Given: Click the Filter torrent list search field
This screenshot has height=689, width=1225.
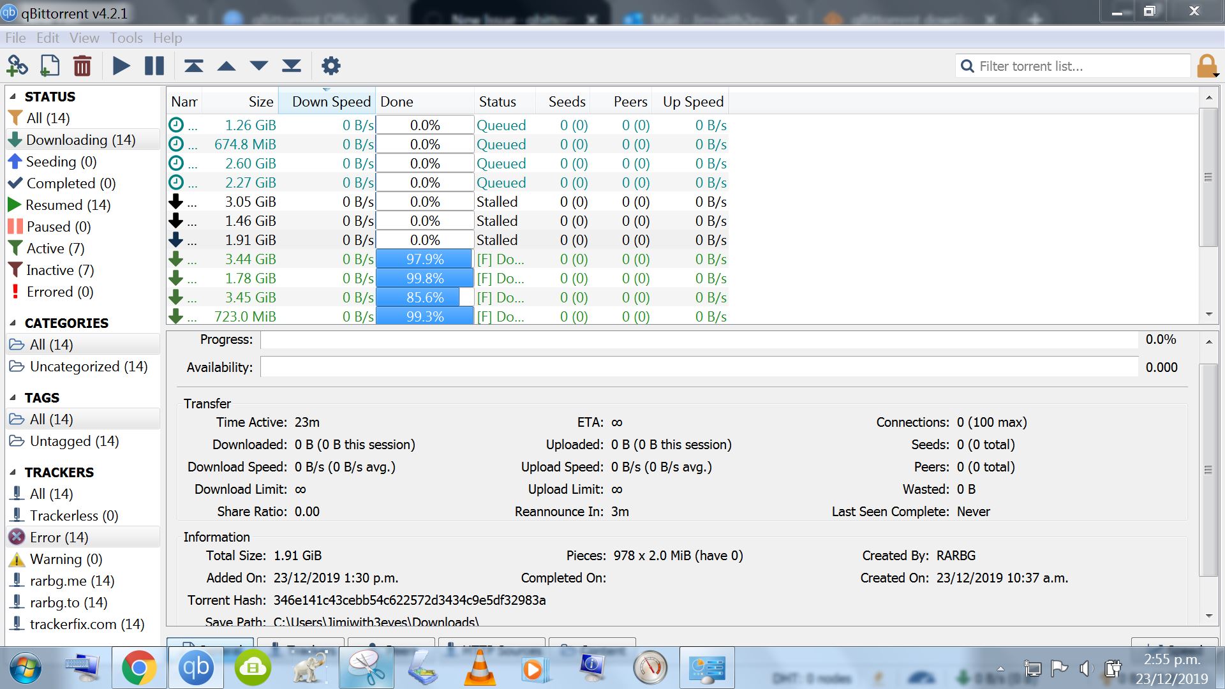Looking at the screenshot, I should tap(1073, 66).
